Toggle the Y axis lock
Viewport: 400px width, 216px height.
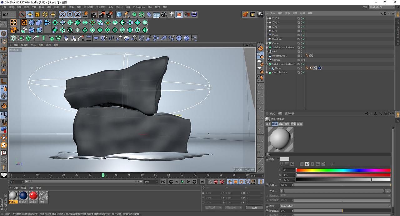coord(70,14)
